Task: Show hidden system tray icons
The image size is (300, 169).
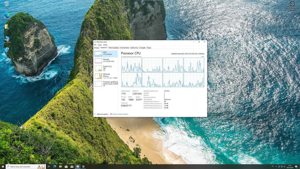Action: pyautogui.click(x=276, y=167)
